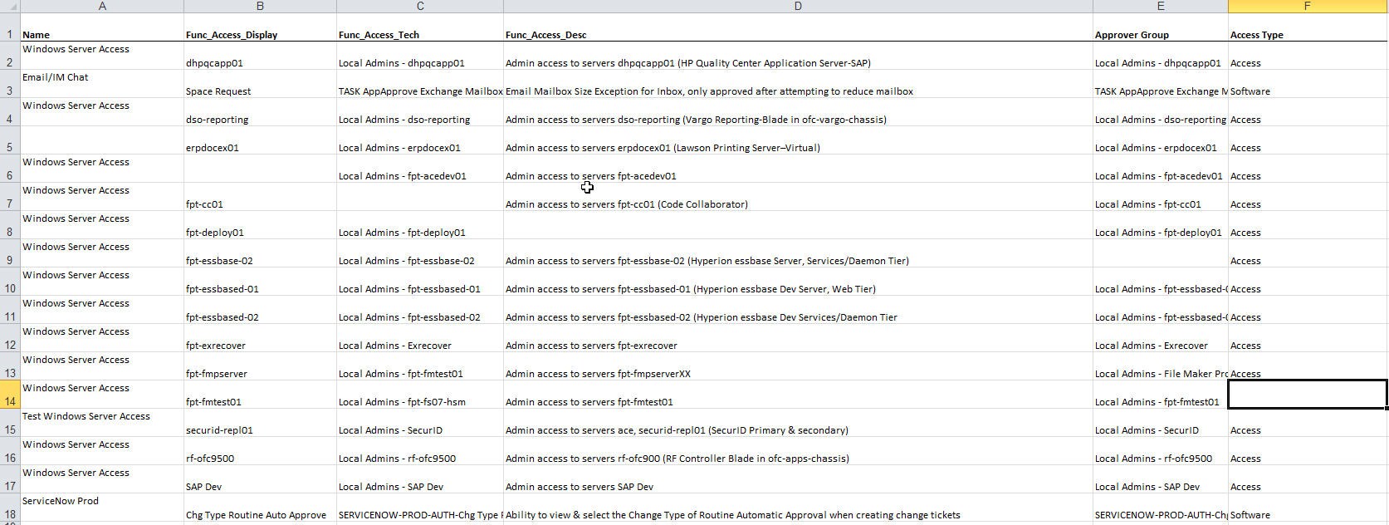Select row 5 header

[10, 140]
